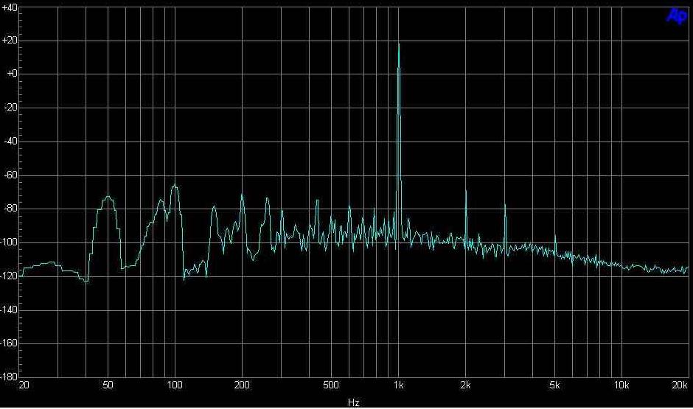Click the 100 Hz hum spike top
This screenshot has width=693, height=409.
point(175,186)
